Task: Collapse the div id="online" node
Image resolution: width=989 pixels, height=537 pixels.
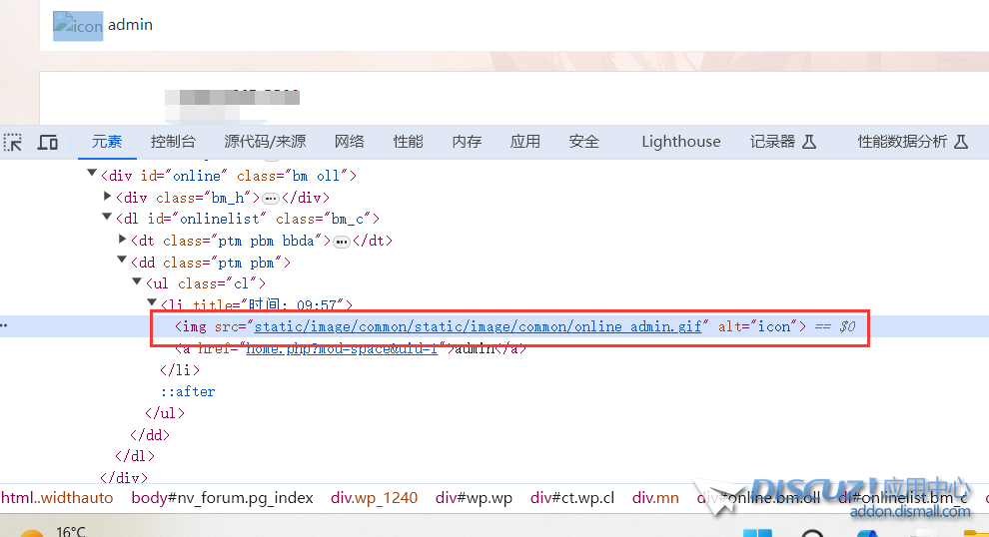Action: (93, 175)
